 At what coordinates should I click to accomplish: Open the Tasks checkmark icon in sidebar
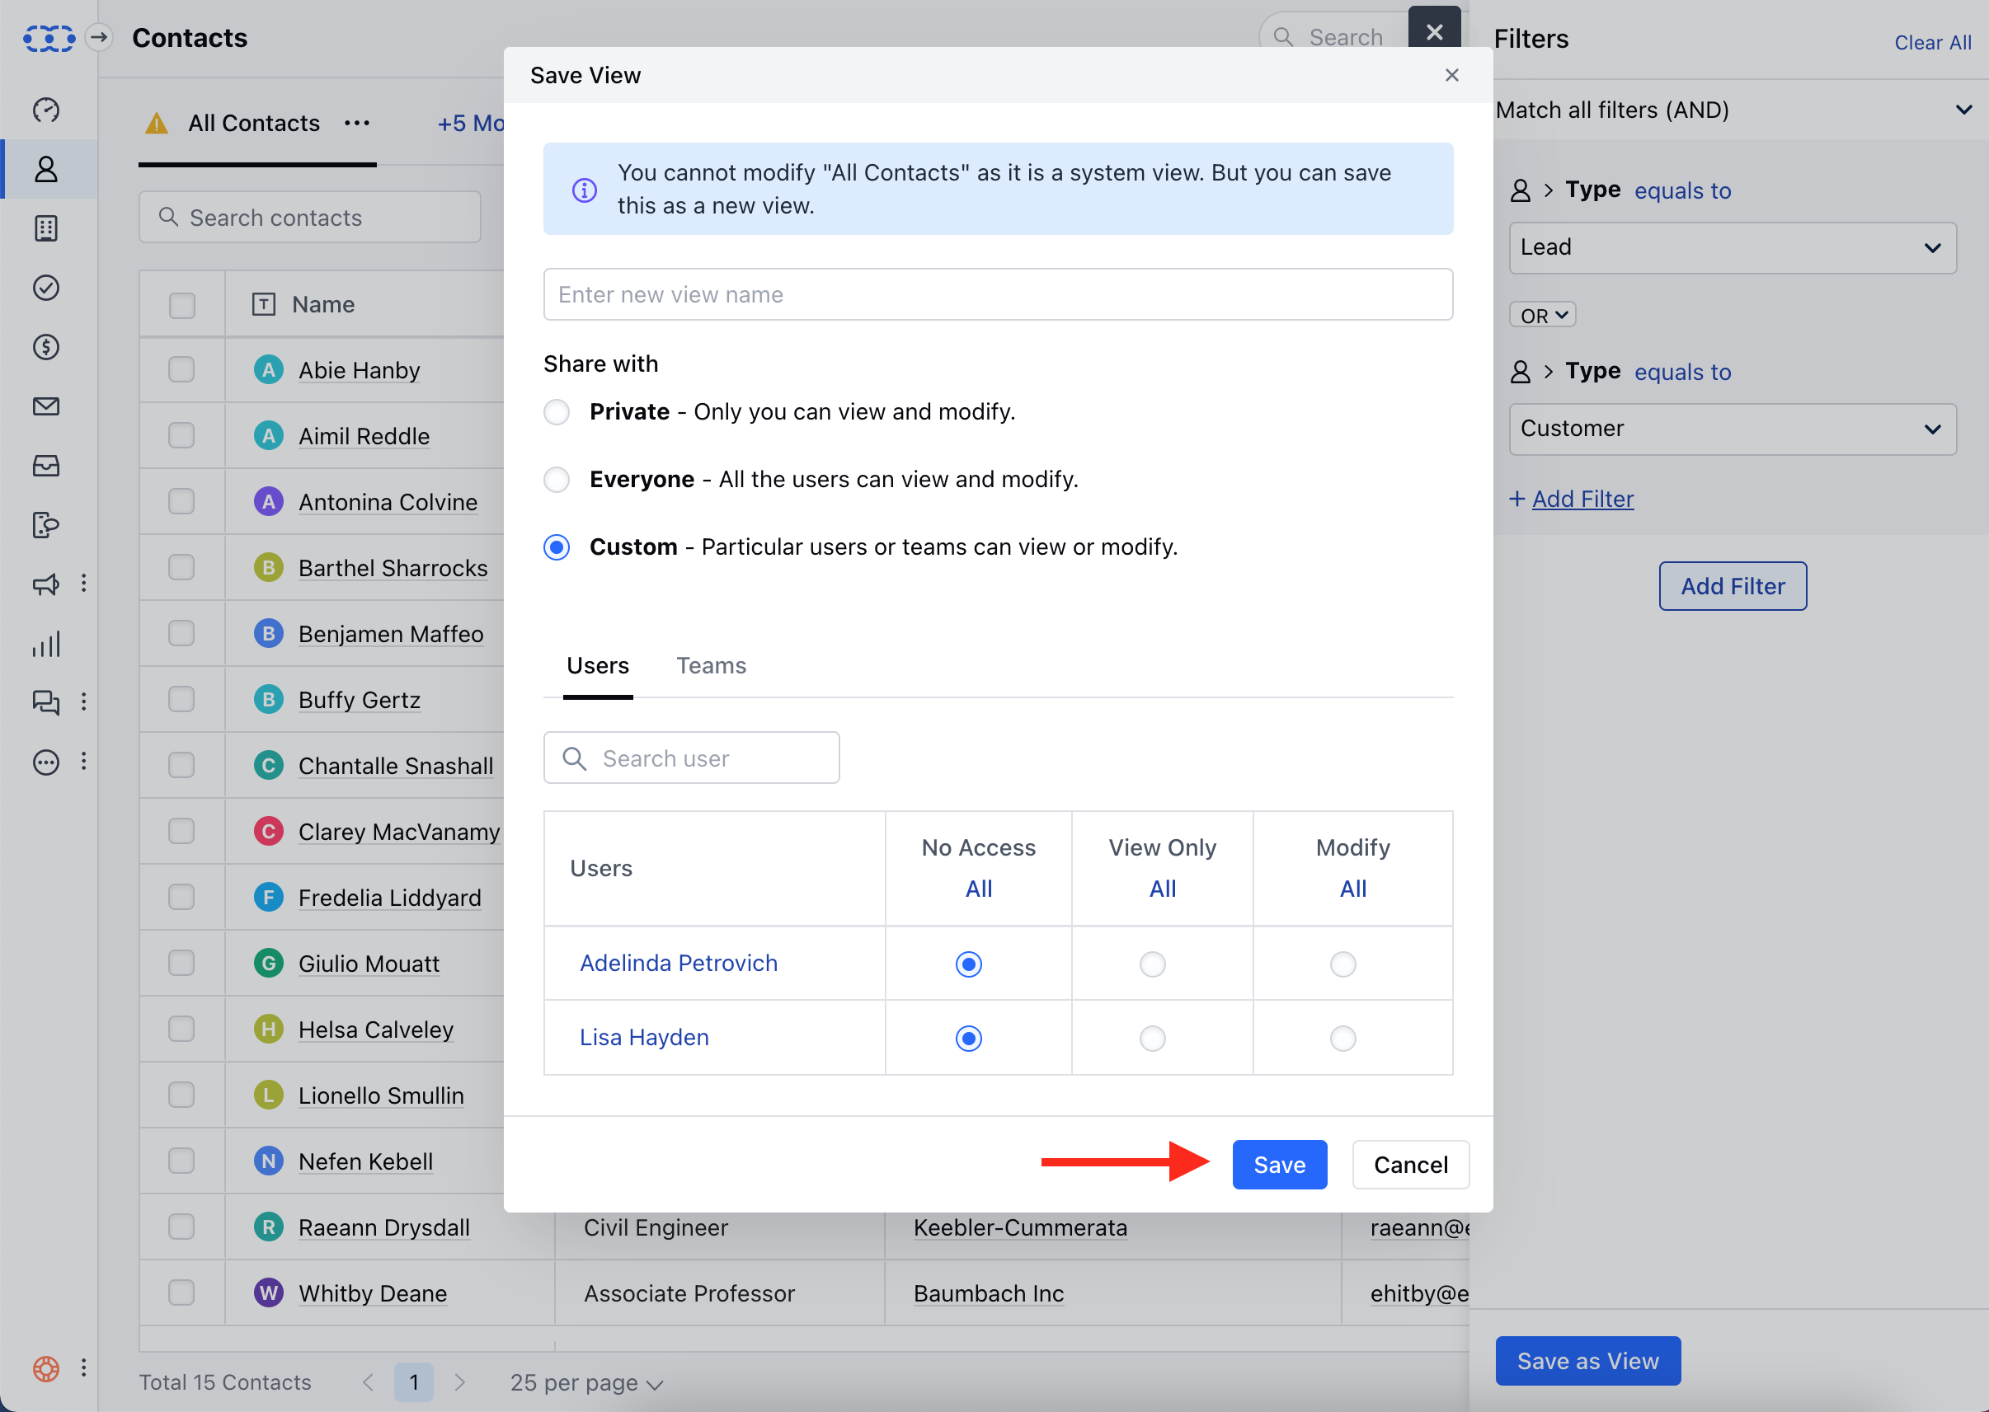click(46, 288)
